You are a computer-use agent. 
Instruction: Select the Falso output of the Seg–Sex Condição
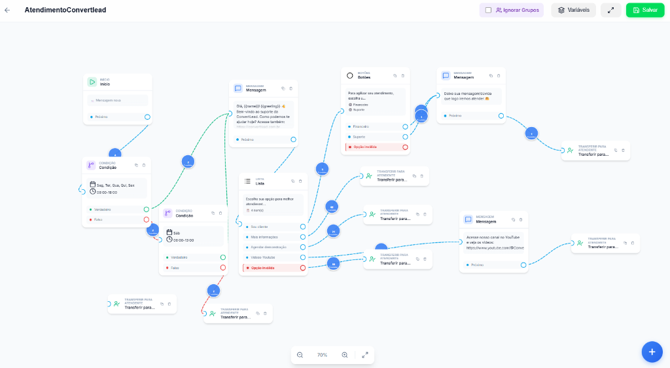pyautogui.click(x=147, y=220)
